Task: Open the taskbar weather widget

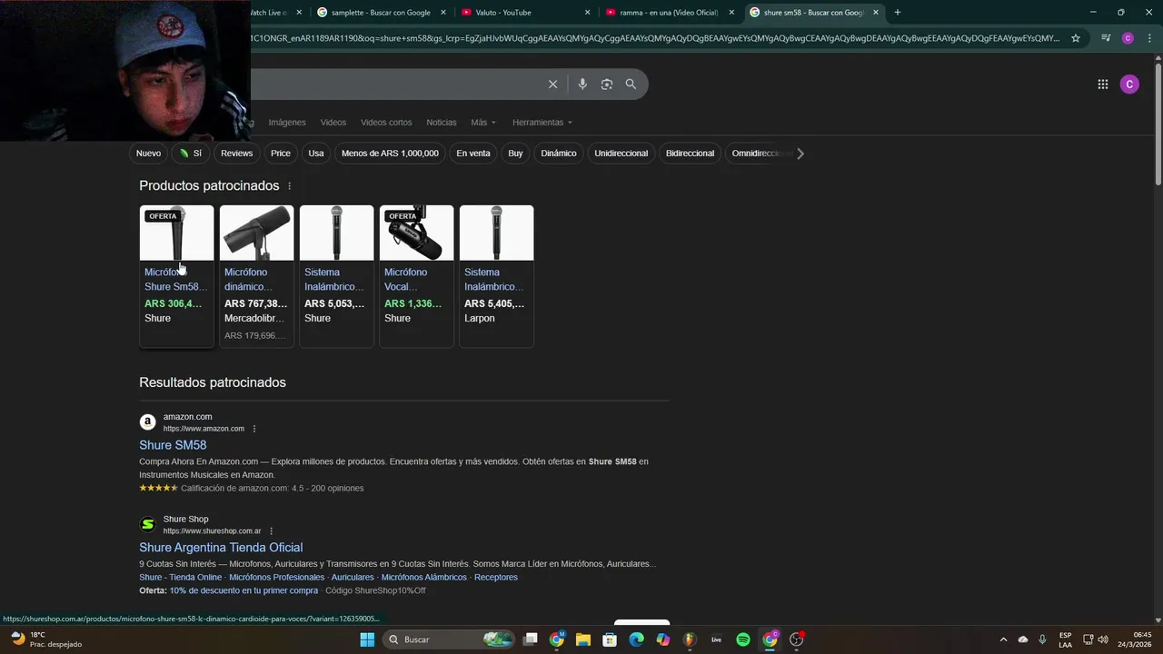Action: coord(45,639)
